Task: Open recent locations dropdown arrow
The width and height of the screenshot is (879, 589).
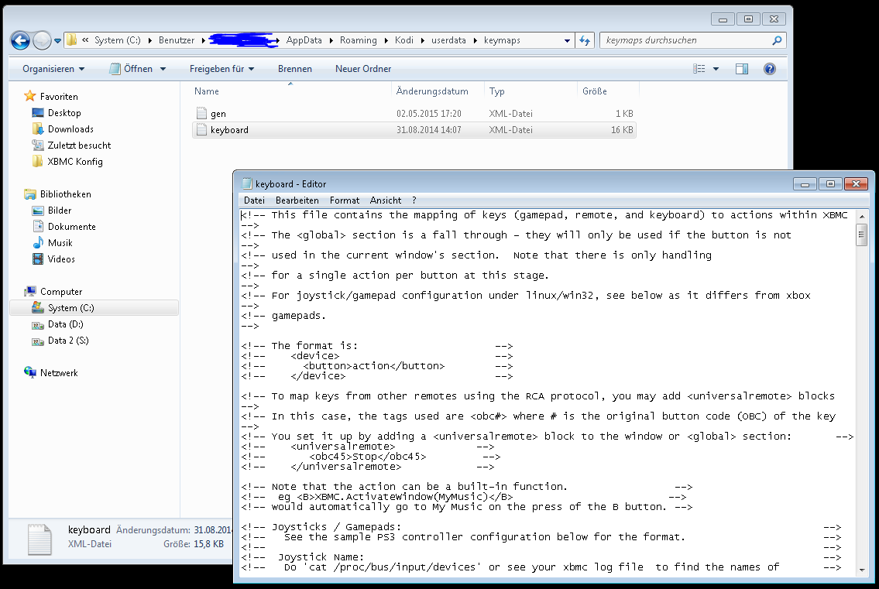Action: tap(57, 40)
